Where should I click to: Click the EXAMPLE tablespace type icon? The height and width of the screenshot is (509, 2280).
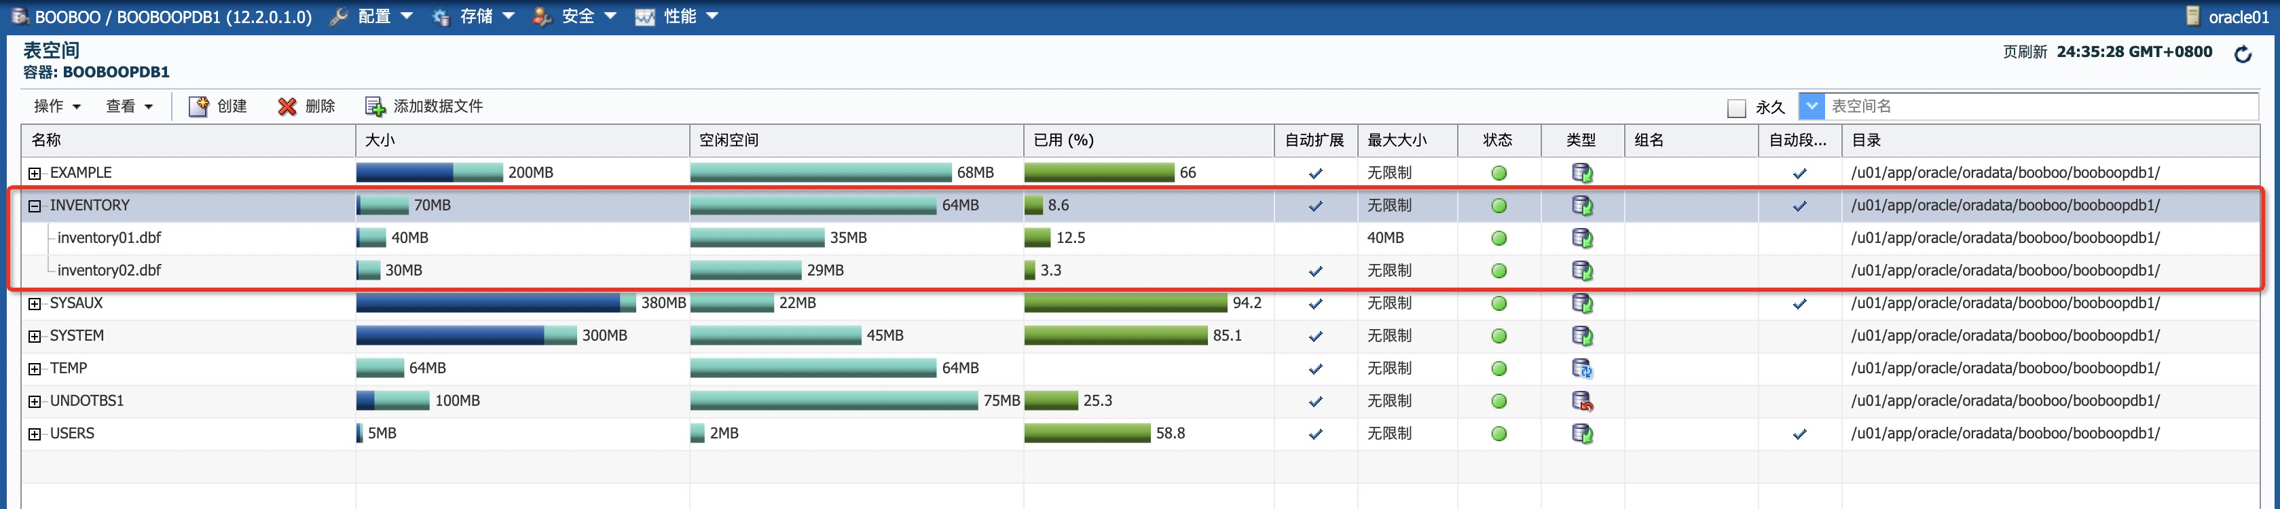click(x=1581, y=172)
